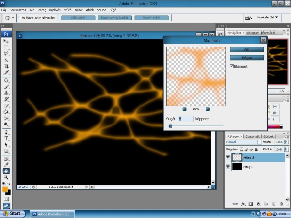Toggle 'Az összes ablak görgetése' checkbox
Viewport: 291px width, 218px height.
(x=19, y=18)
